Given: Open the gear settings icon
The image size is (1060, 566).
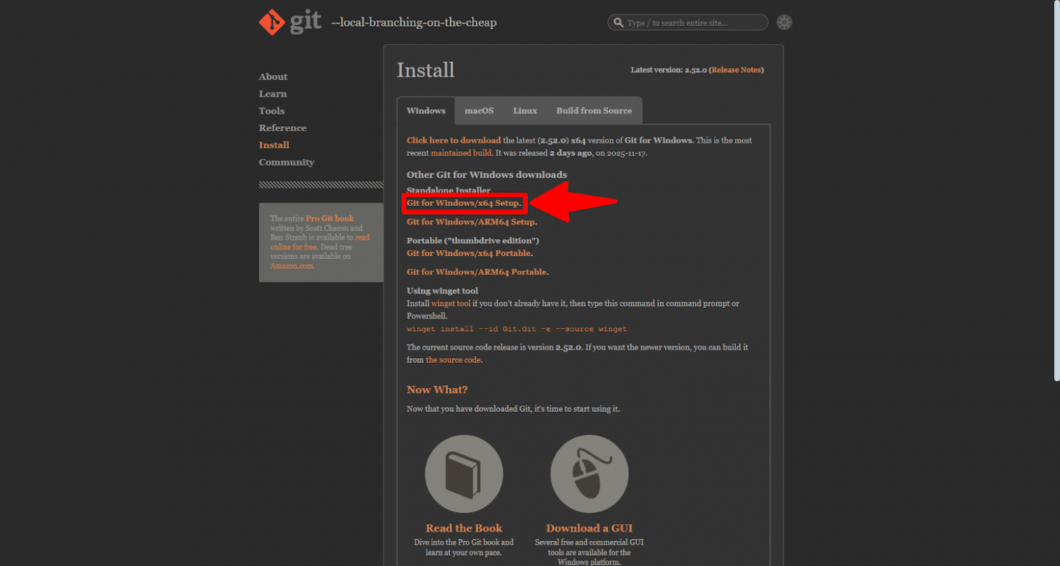Looking at the screenshot, I should (785, 22).
